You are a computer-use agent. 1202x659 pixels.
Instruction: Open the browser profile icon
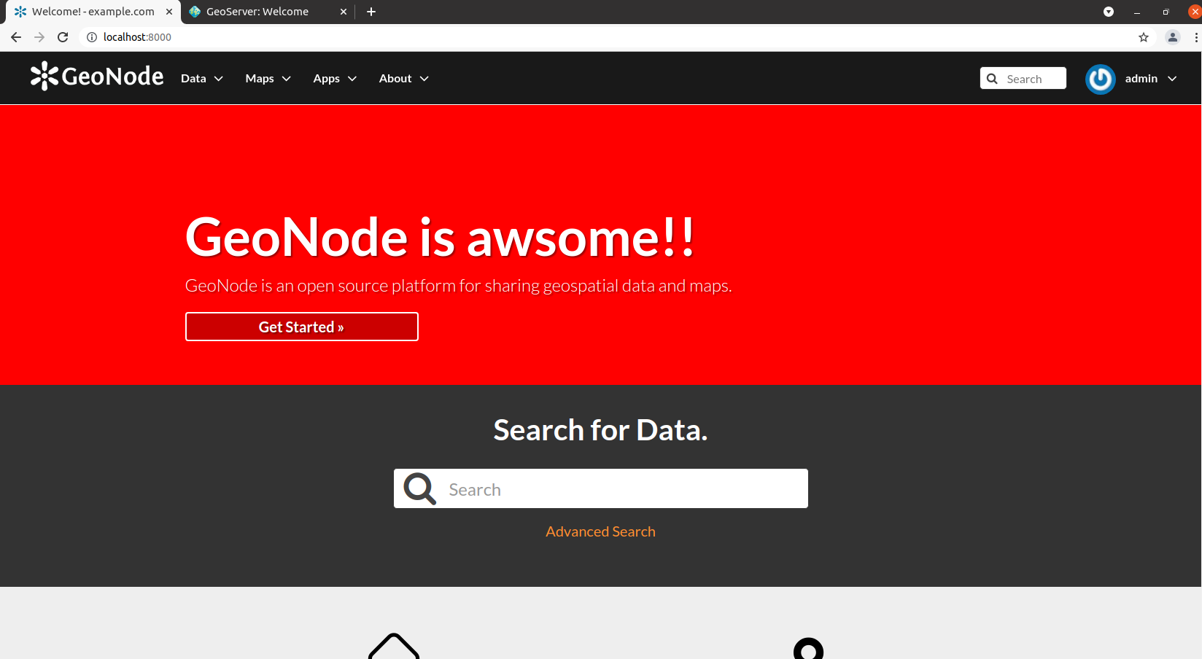click(x=1173, y=37)
